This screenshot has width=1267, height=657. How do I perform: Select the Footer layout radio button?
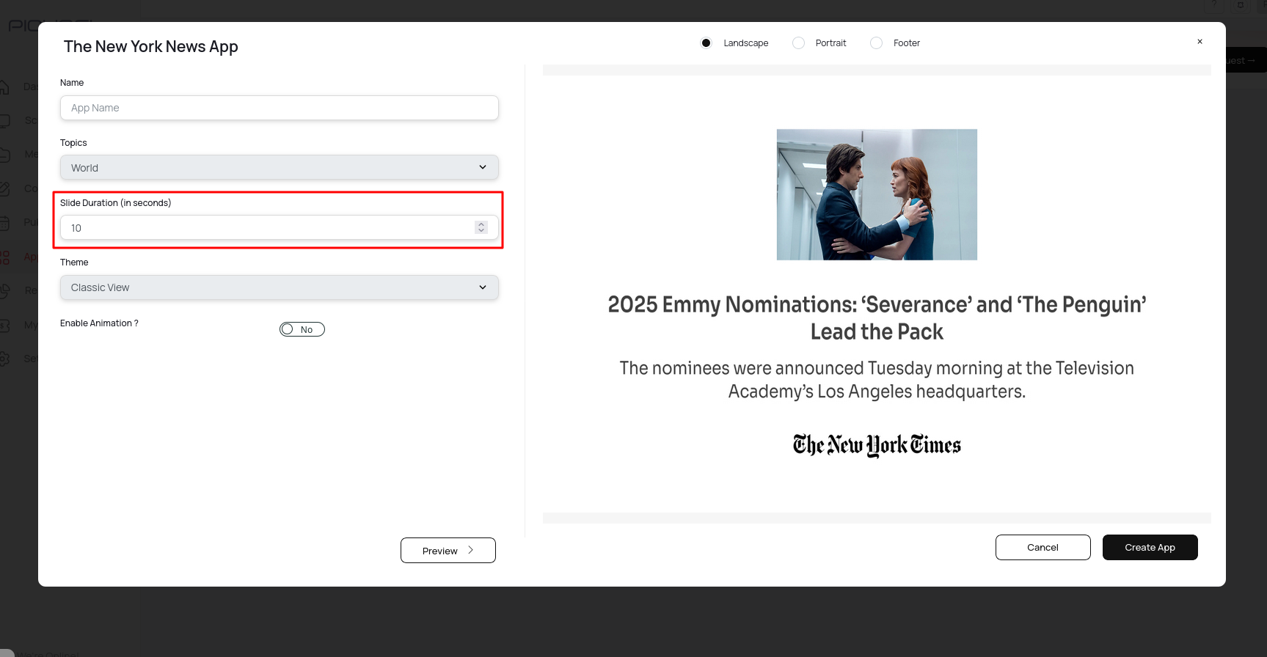click(876, 43)
